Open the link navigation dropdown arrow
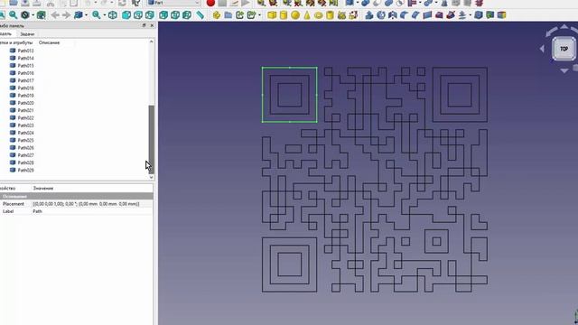Image resolution: width=578 pixels, height=325 pixels. point(86,15)
